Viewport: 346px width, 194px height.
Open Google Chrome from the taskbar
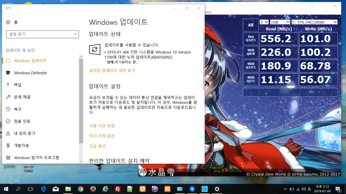[x=80, y=189]
